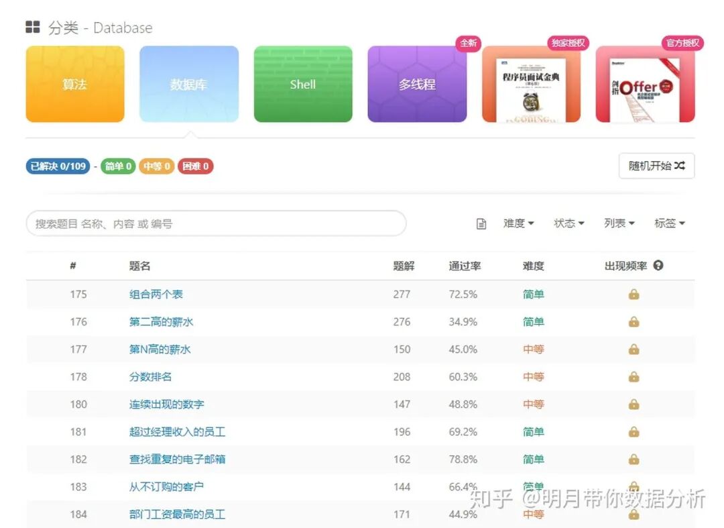
Task: Click the lock icon in row 181
Action: (x=634, y=431)
